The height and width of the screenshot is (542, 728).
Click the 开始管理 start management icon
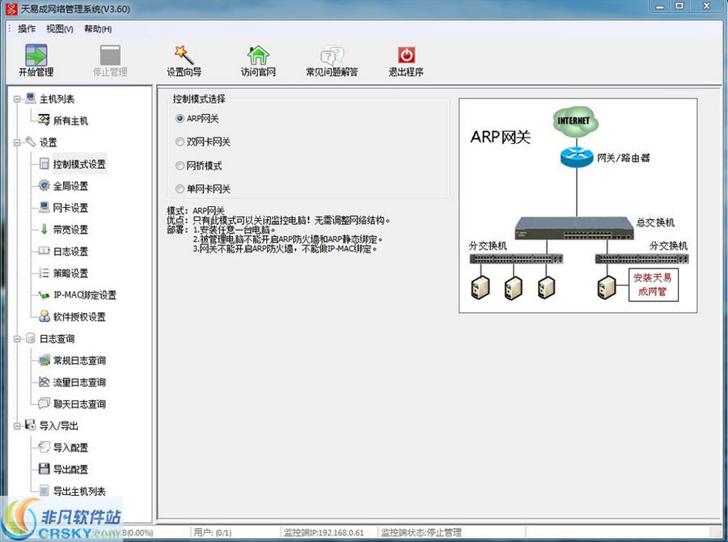[x=36, y=56]
